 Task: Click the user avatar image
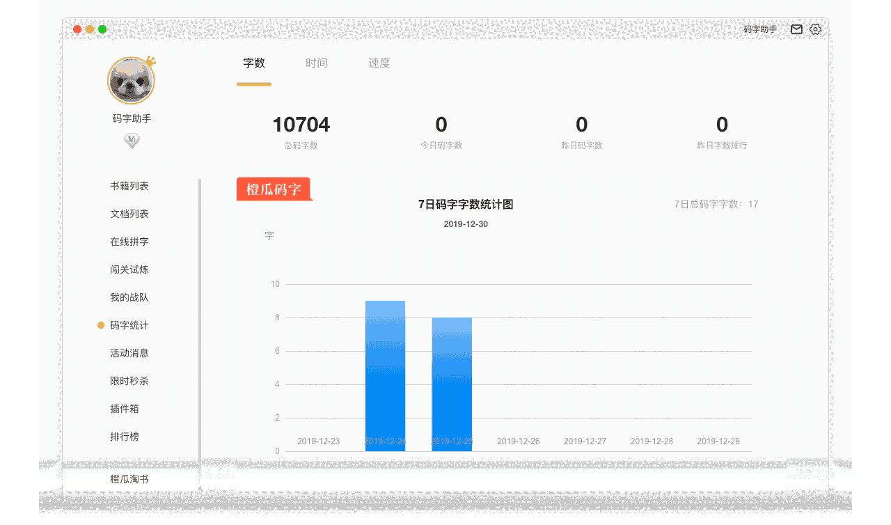(x=131, y=80)
